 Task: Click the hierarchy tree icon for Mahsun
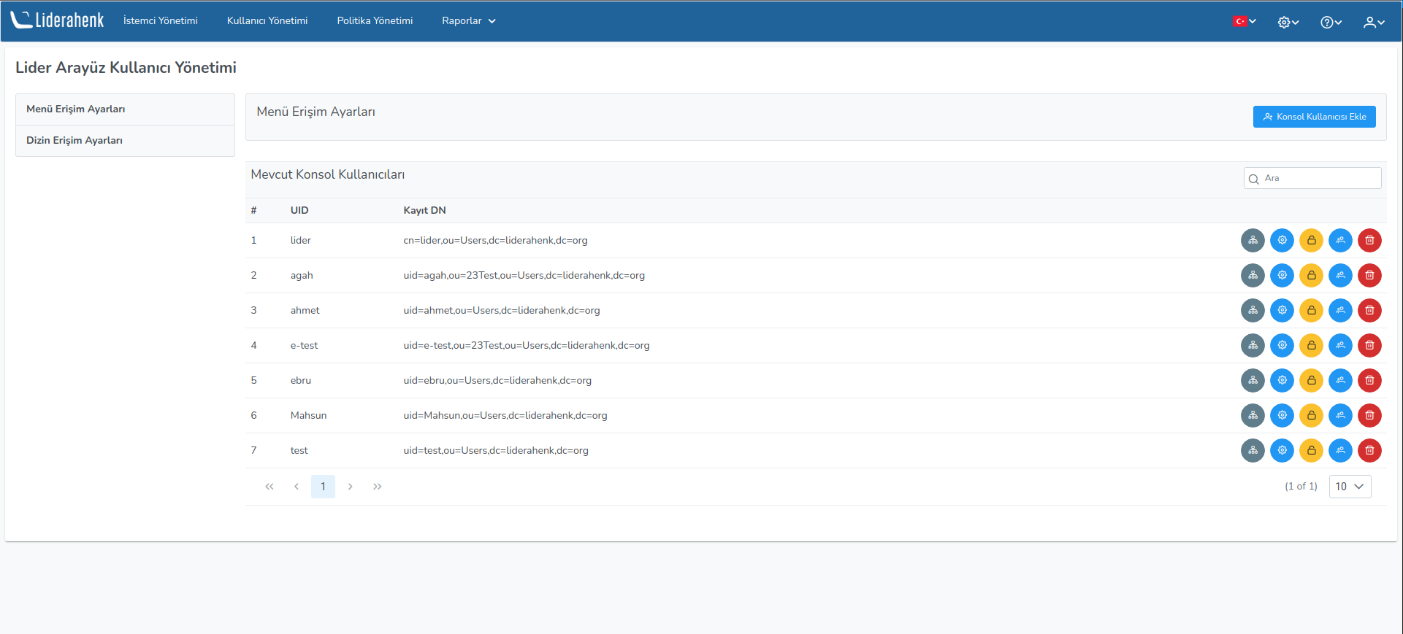[1253, 415]
